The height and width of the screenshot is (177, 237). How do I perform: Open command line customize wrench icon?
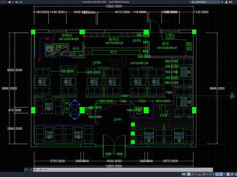click(31, 170)
